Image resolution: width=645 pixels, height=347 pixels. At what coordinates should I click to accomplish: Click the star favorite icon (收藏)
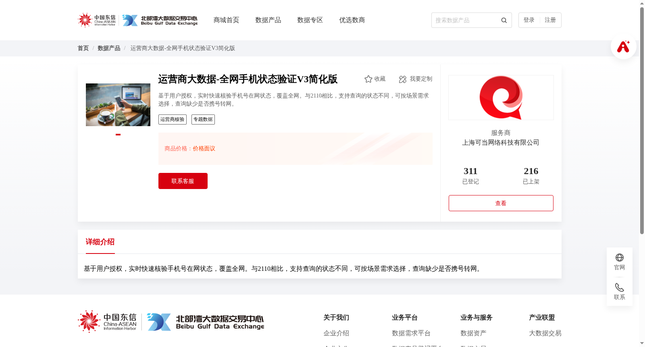tap(368, 79)
